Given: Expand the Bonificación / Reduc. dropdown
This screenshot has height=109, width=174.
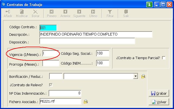Looking at the screenshot, I should (x=135, y=76).
